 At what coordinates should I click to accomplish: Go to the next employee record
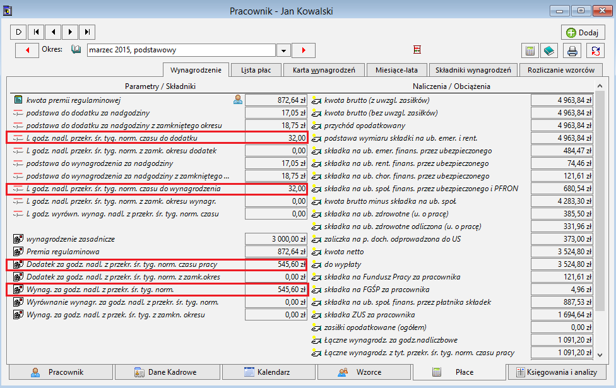coord(70,32)
